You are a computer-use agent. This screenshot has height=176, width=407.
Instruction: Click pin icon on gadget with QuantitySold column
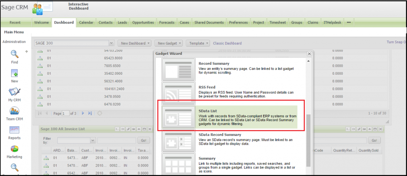pyautogui.click(x=364, y=129)
